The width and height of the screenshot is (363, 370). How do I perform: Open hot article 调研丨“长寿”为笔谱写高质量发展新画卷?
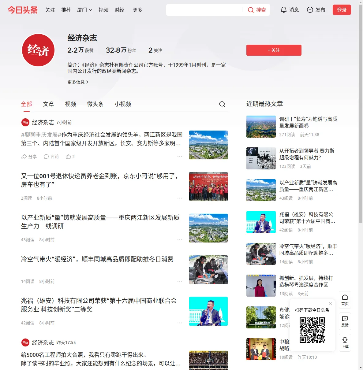click(x=308, y=122)
